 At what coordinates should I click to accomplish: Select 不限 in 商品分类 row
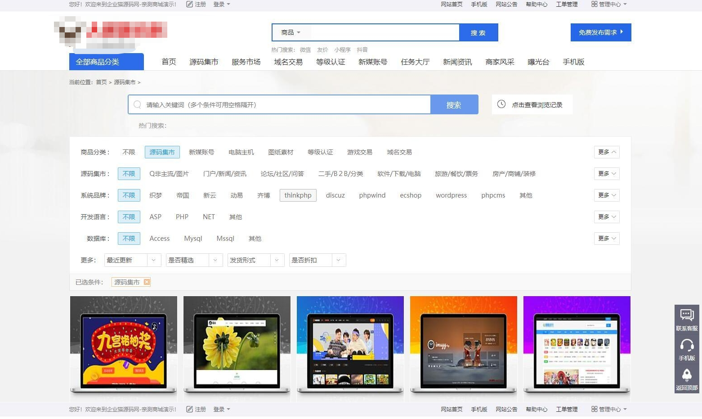click(129, 152)
